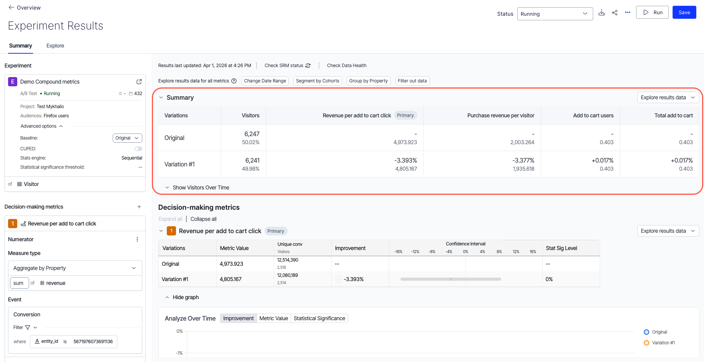Open the Baseline dropdown set to Original
The width and height of the screenshot is (704, 362).
coord(127,138)
